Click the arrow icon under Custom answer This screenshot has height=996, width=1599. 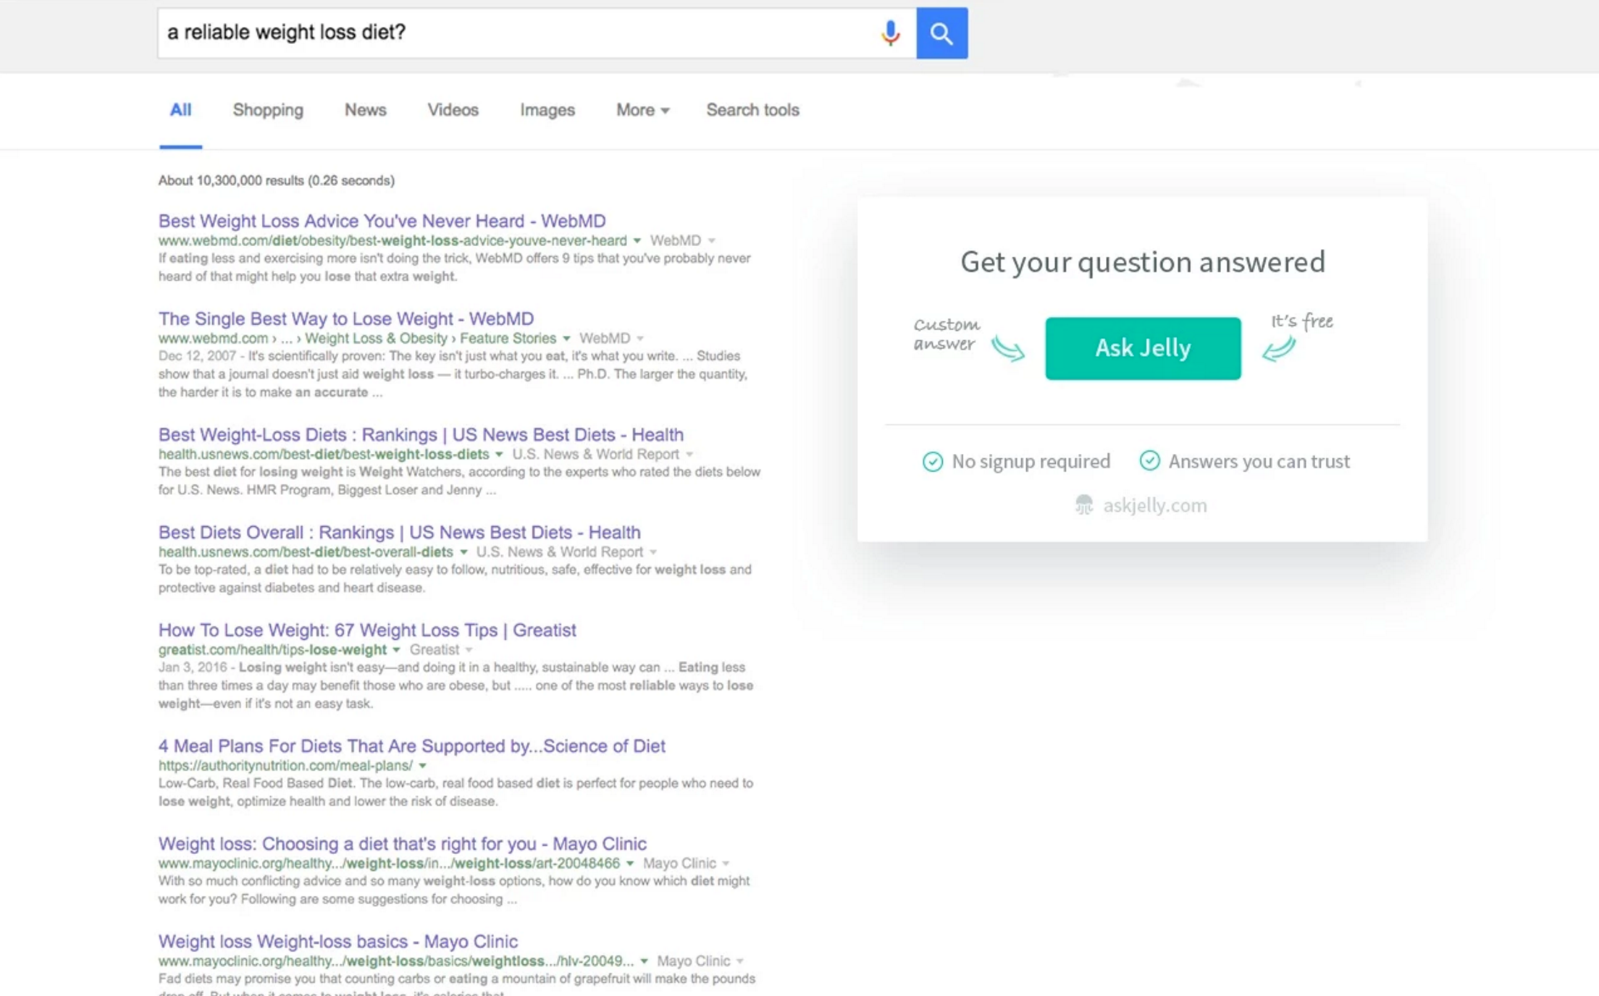tap(1008, 349)
